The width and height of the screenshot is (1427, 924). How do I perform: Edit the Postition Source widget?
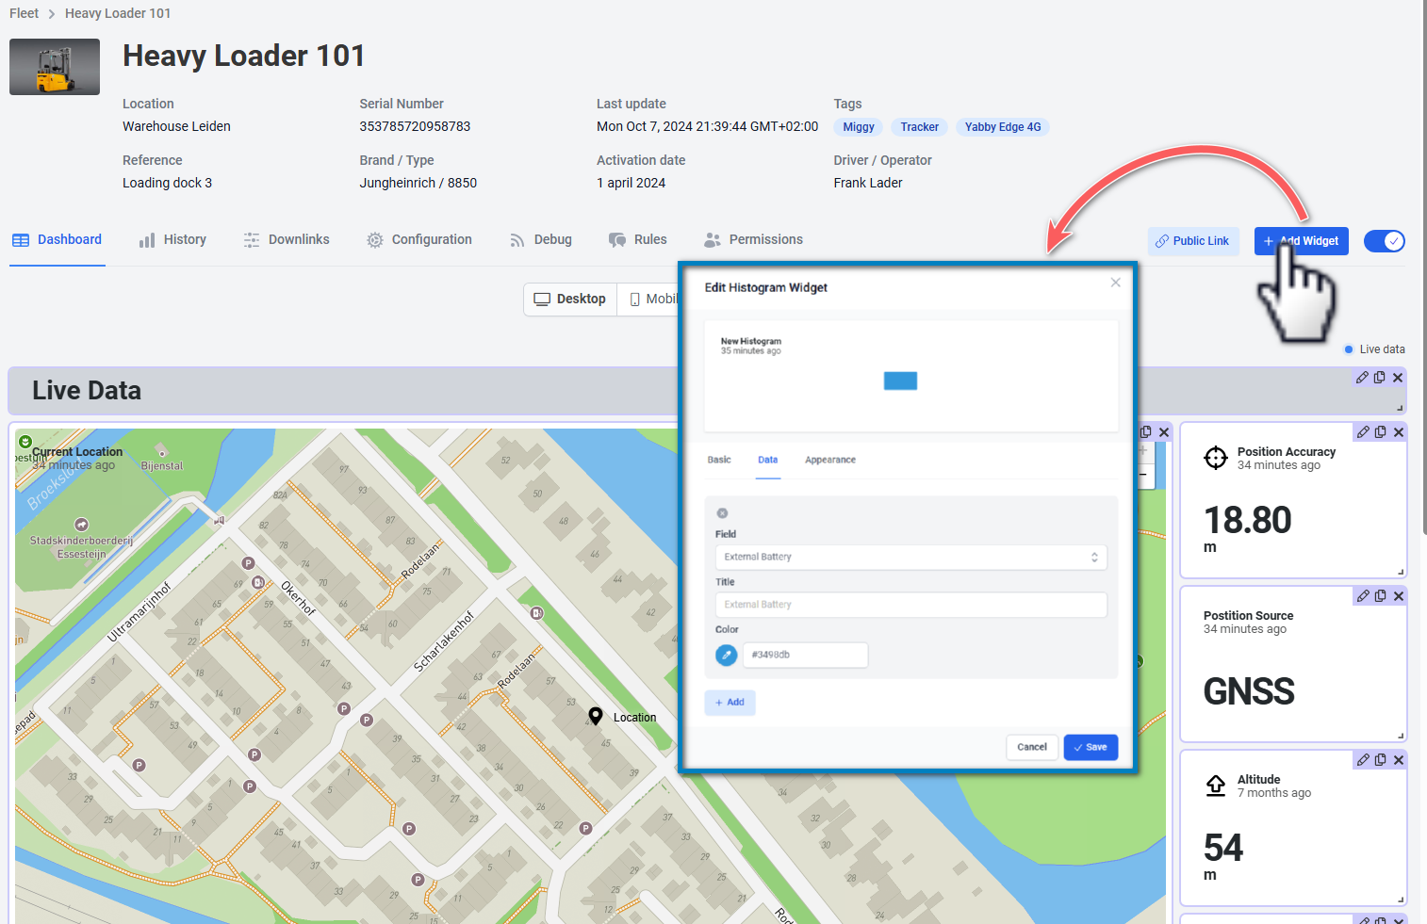coord(1363,596)
